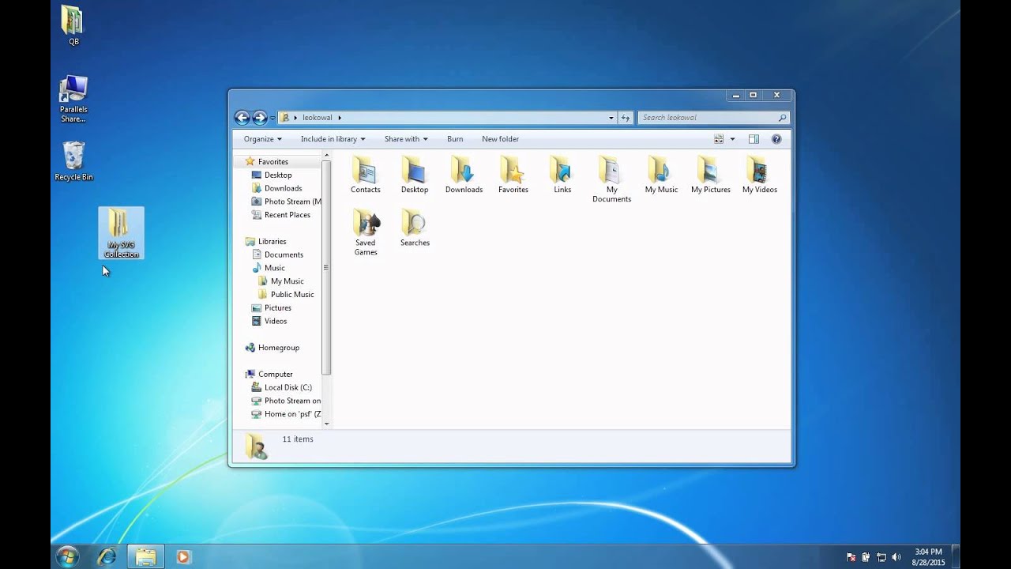Select Recent Places in sidebar
1011x569 pixels.
click(x=287, y=215)
